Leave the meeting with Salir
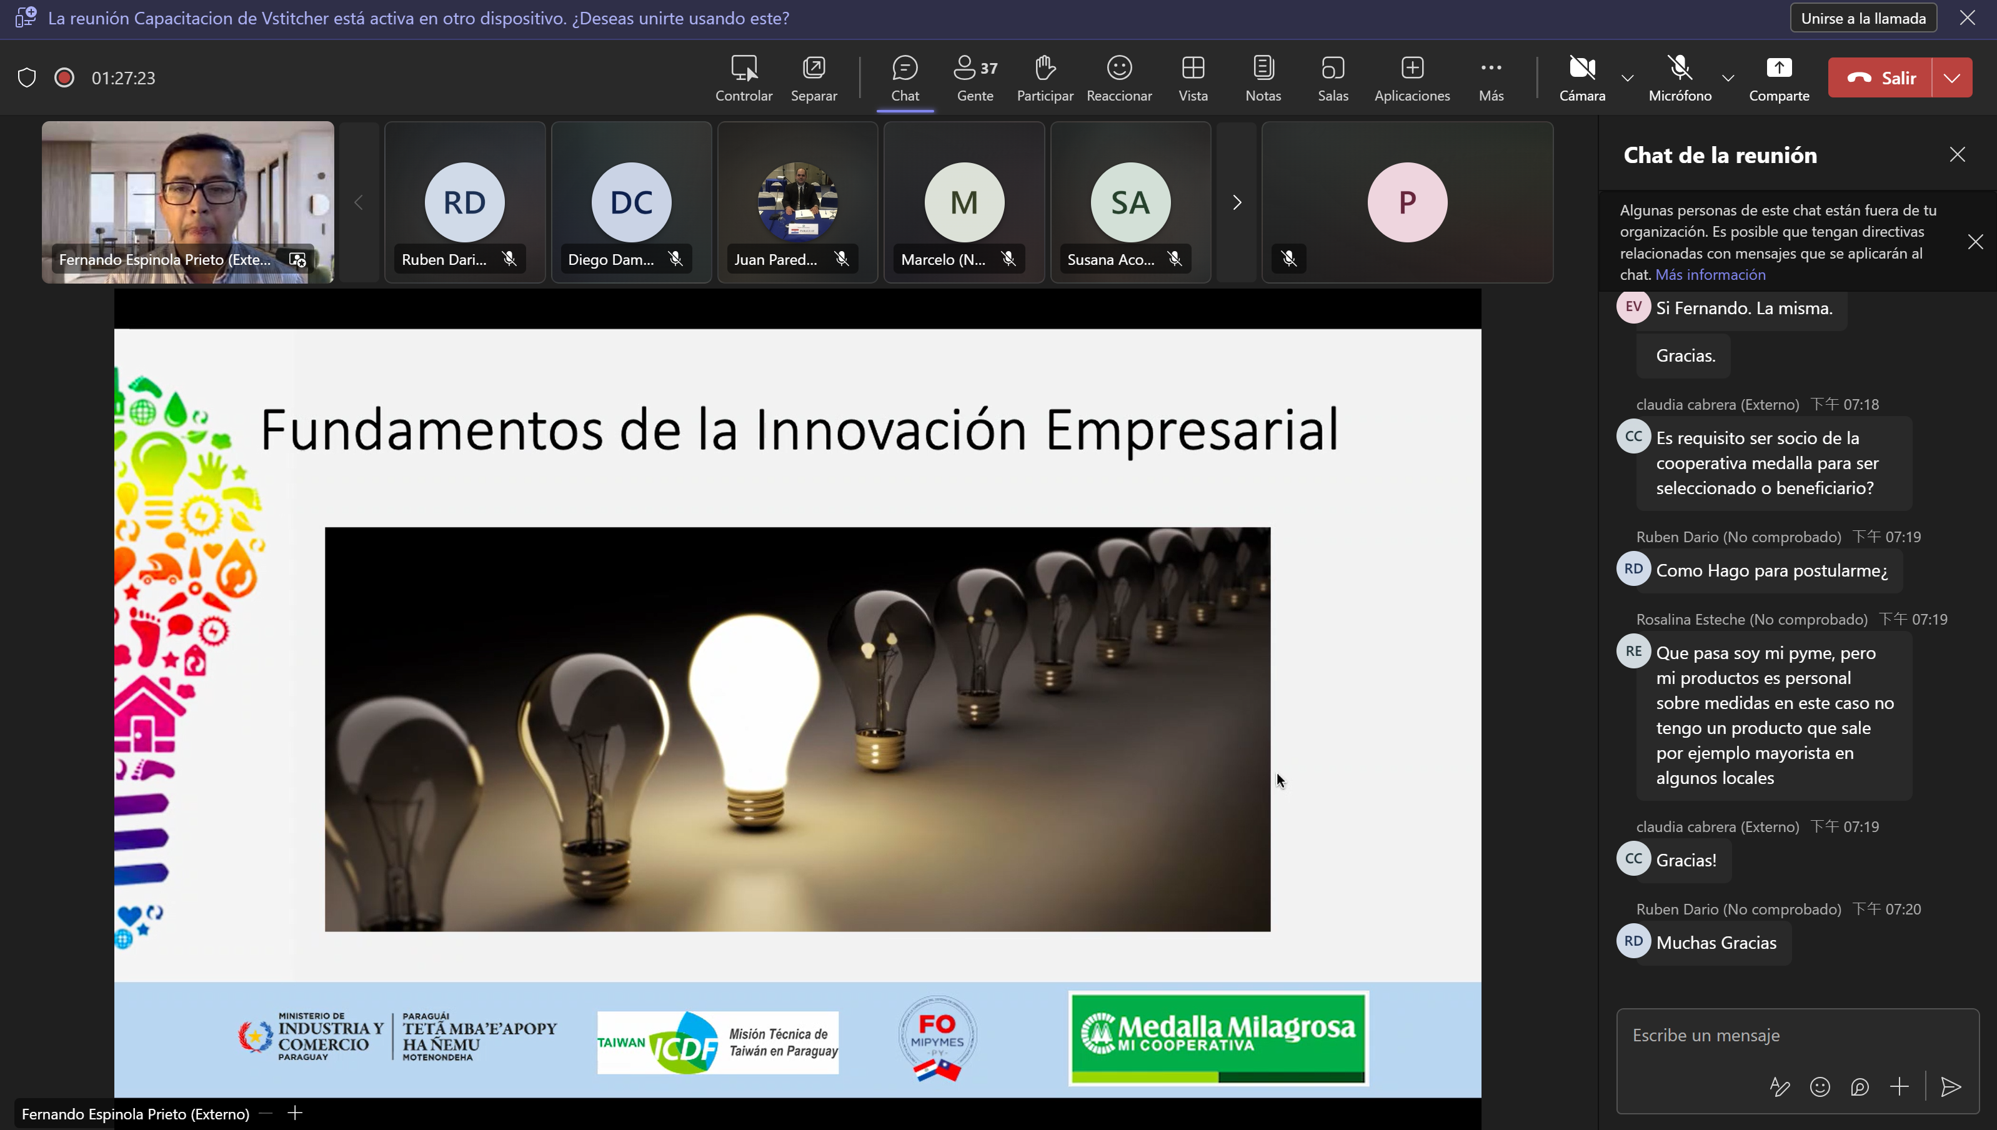This screenshot has width=1997, height=1130. click(1880, 77)
